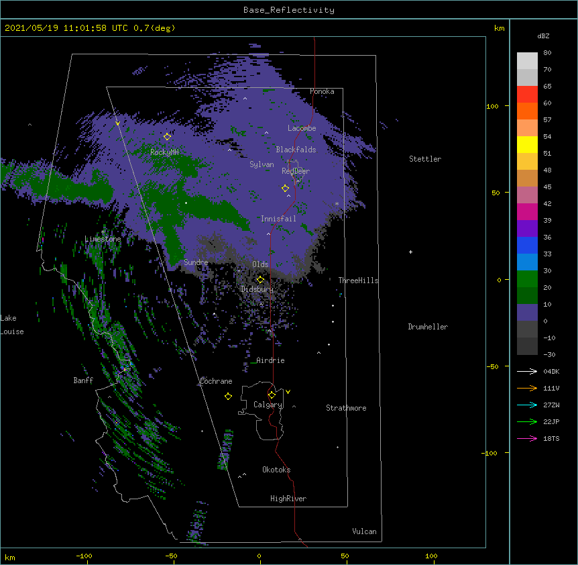Click the orange 111V arrow legend icon
The height and width of the screenshot is (565, 578).
[x=527, y=388]
